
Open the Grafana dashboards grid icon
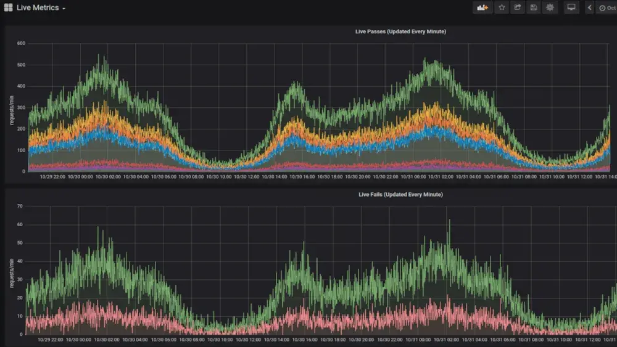pyautogui.click(x=8, y=7)
